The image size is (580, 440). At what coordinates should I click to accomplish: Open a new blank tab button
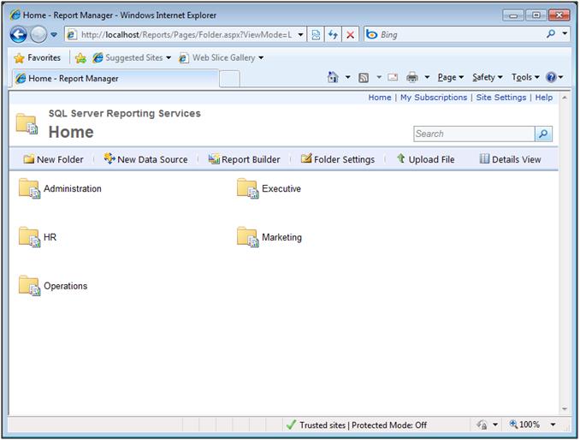(229, 79)
